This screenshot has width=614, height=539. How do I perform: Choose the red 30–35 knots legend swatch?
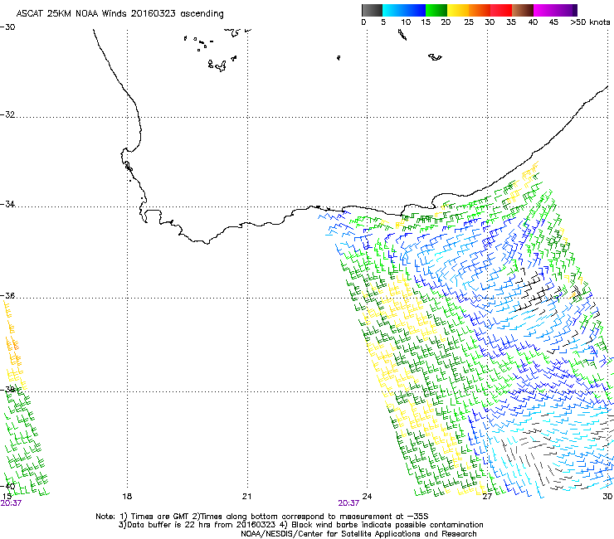click(501, 10)
